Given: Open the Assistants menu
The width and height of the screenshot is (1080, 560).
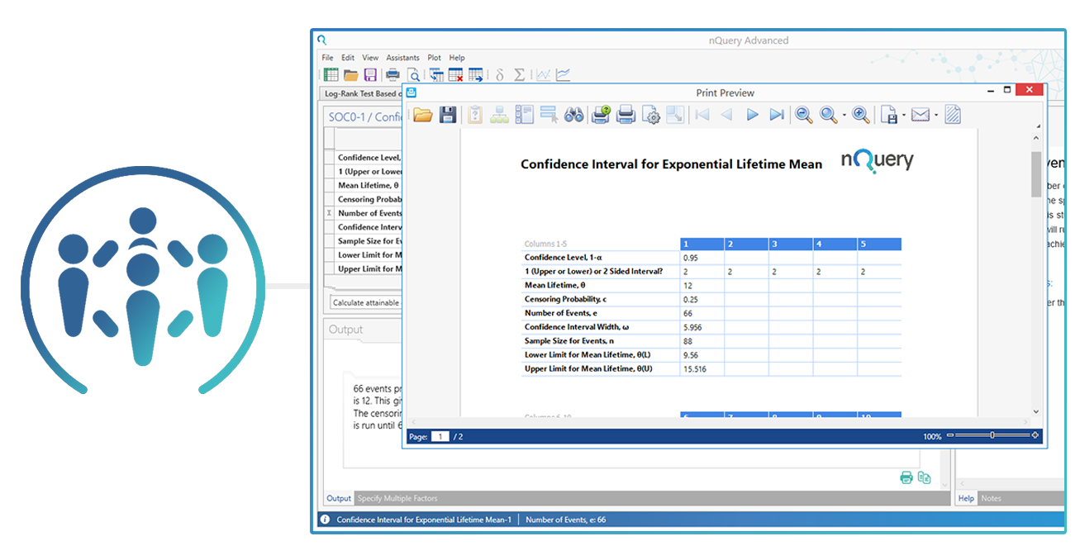Looking at the screenshot, I should click(402, 57).
